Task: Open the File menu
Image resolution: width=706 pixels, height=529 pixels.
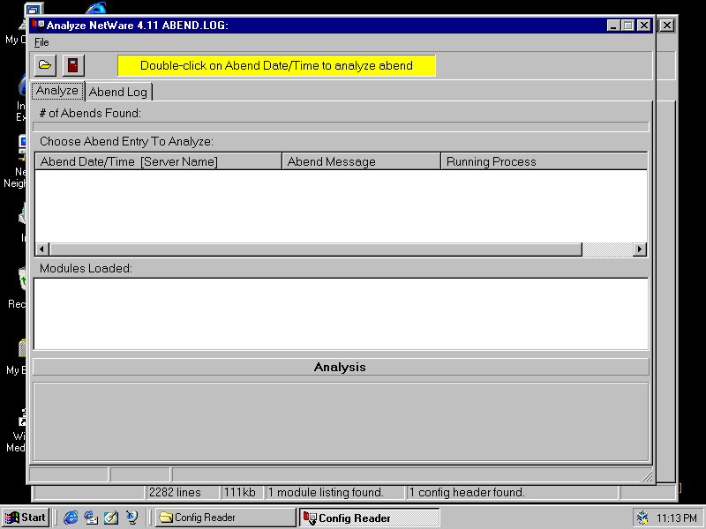Action: click(41, 42)
